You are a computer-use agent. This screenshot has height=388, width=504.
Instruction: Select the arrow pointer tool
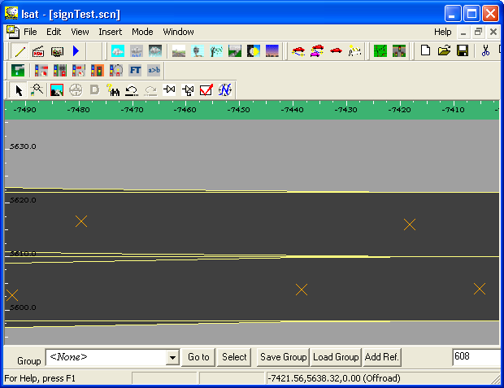click(x=18, y=90)
